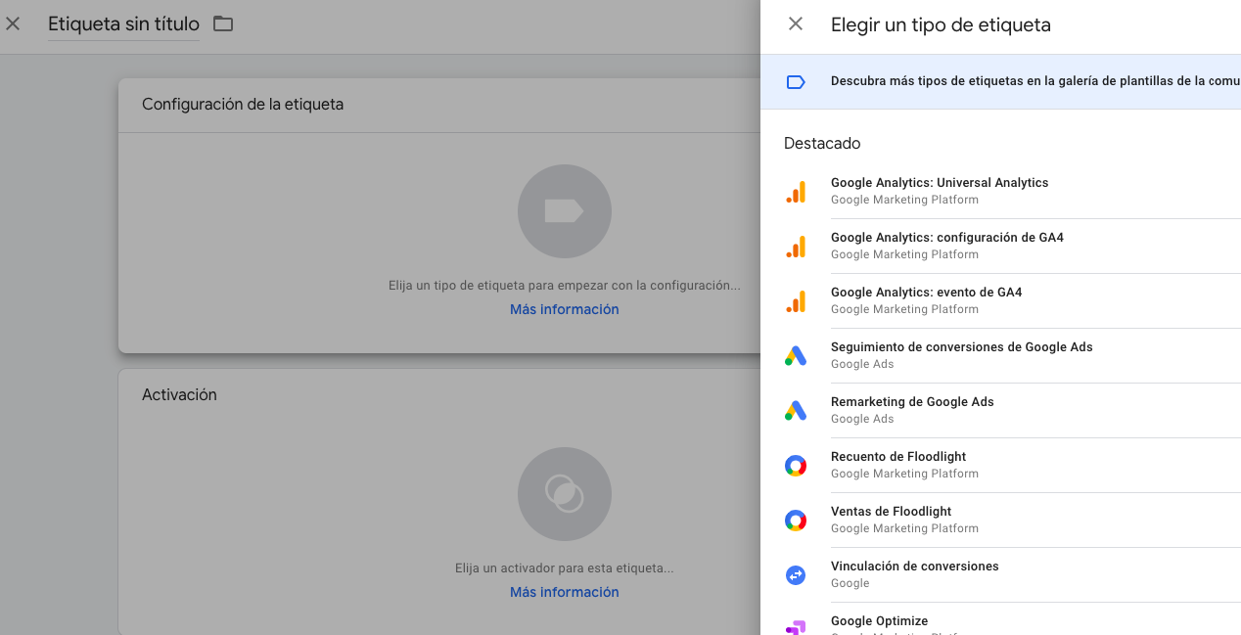The height and width of the screenshot is (635, 1241).
Task: Click the 'Configuración de la etiqueta' heading
Action: pyautogui.click(x=243, y=104)
